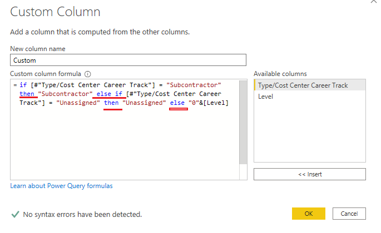Click the << Insert button
Image resolution: width=381 pixels, height=233 pixels.
tap(310, 174)
